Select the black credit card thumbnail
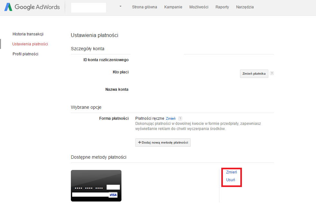This screenshot has width=316, height=206. (x=96, y=186)
